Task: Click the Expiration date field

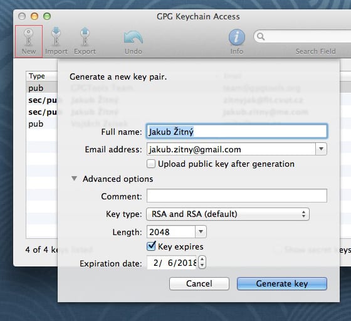Action: (172, 263)
